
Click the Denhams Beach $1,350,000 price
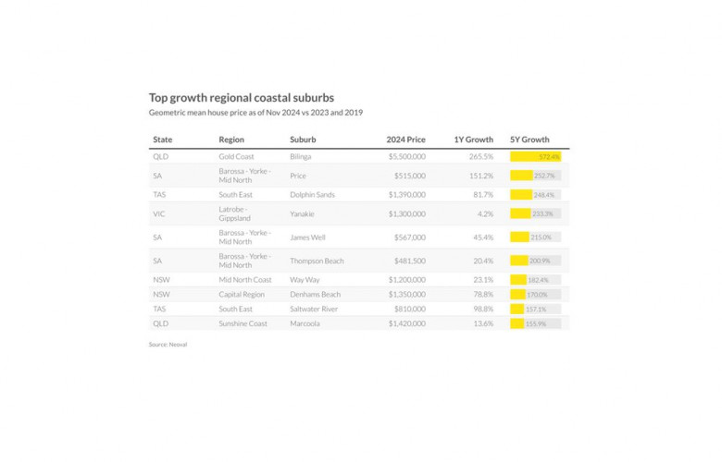tap(407, 294)
